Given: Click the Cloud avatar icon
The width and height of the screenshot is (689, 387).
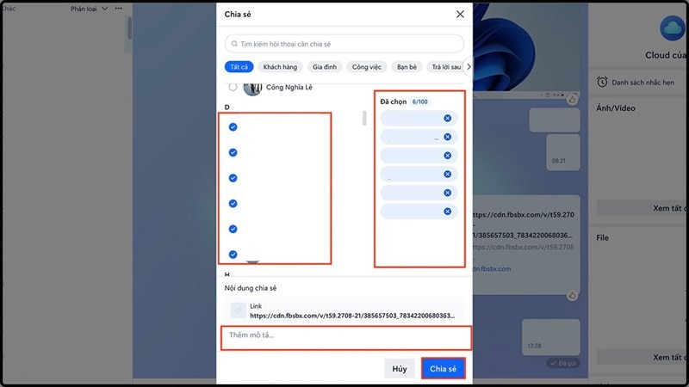Looking at the screenshot, I should coord(671,30).
